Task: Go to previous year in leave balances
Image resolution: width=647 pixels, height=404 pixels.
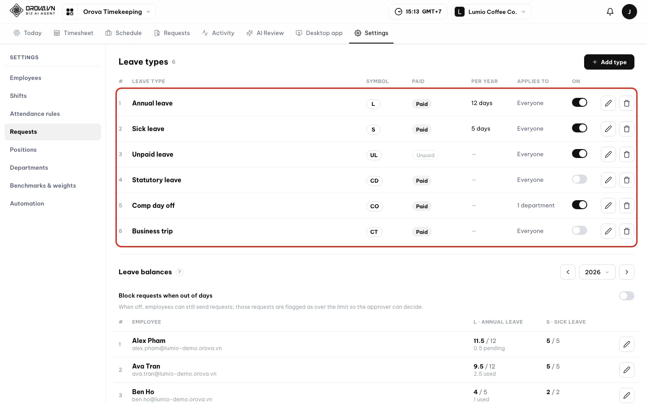Action: 568,272
